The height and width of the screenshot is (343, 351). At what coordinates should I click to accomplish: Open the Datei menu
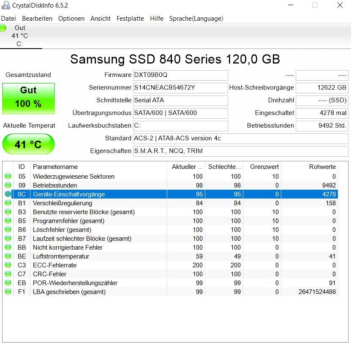(x=8, y=19)
